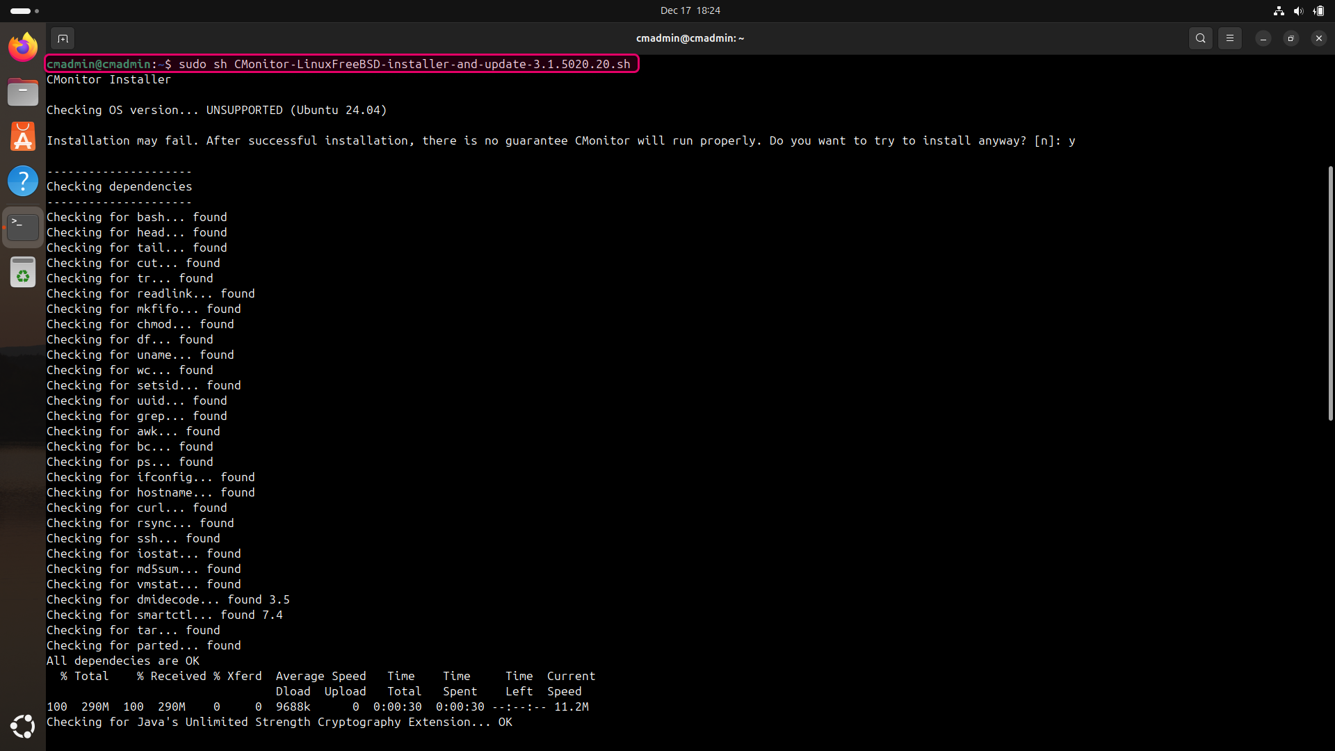Click the 'Checking for vmstat' line
This screenshot has height=751, width=1335.
[143, 584]
